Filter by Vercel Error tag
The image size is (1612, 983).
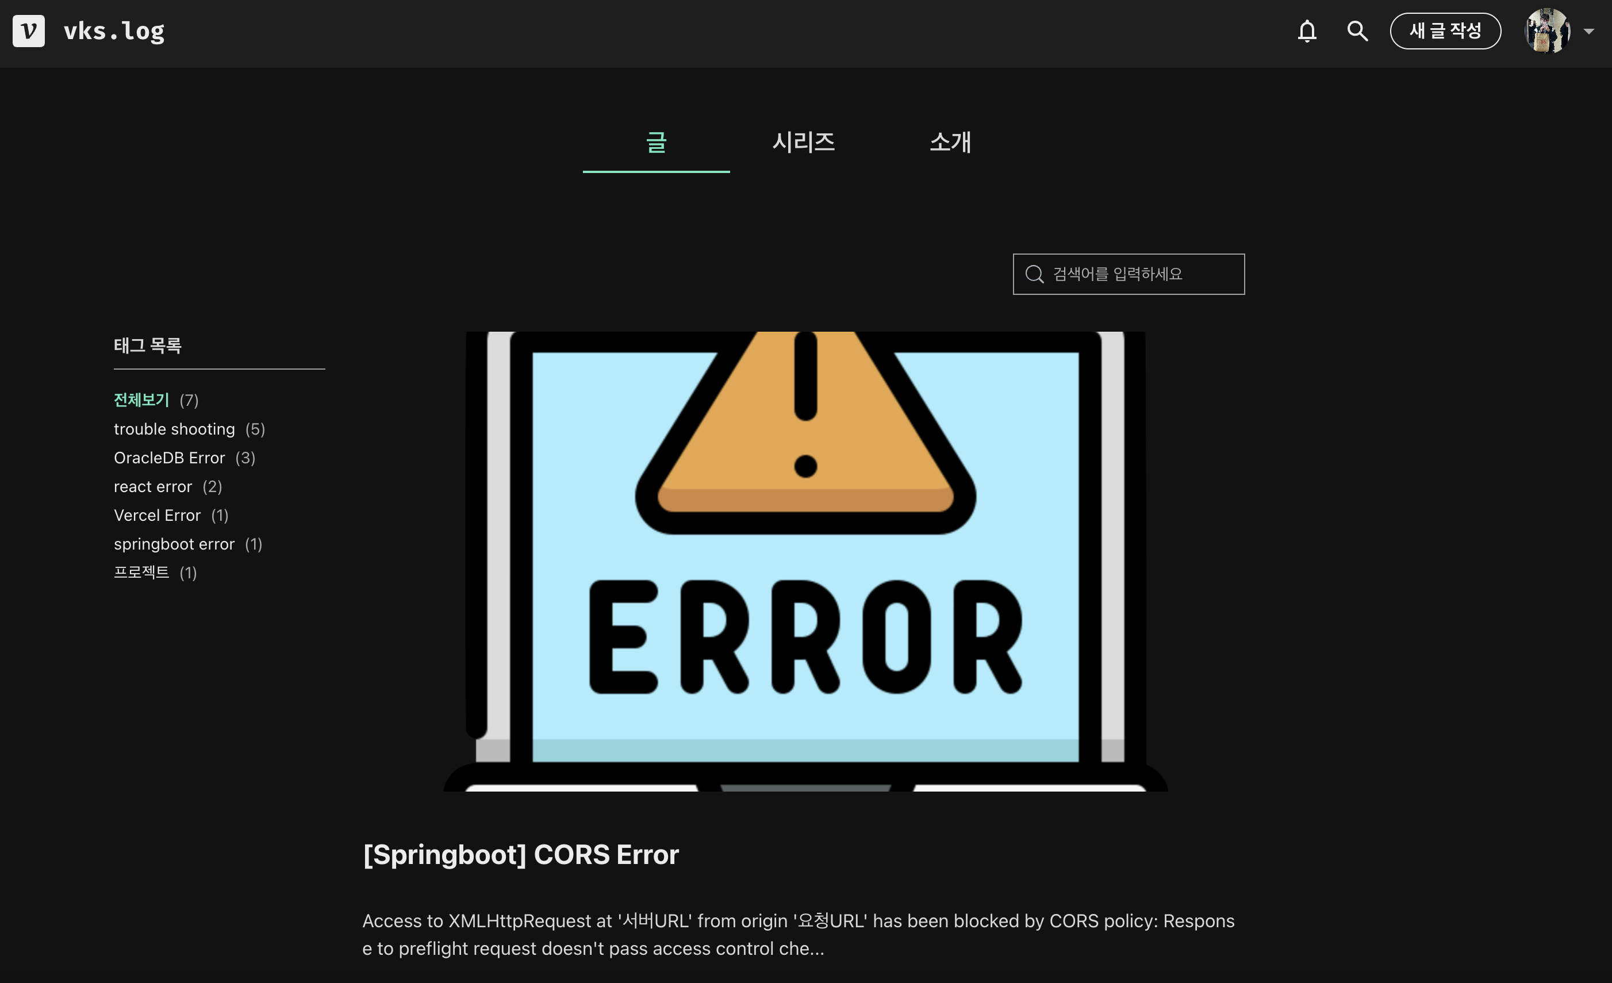pos(157,516)
